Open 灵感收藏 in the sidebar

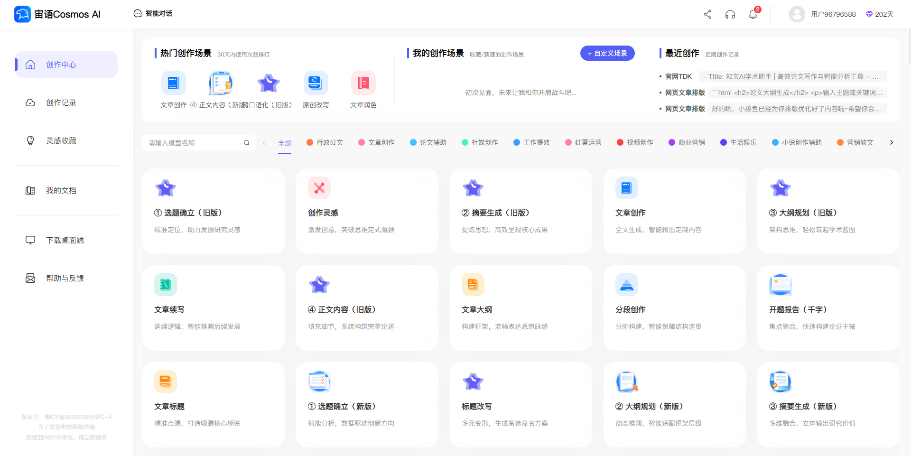click(66, 140)
